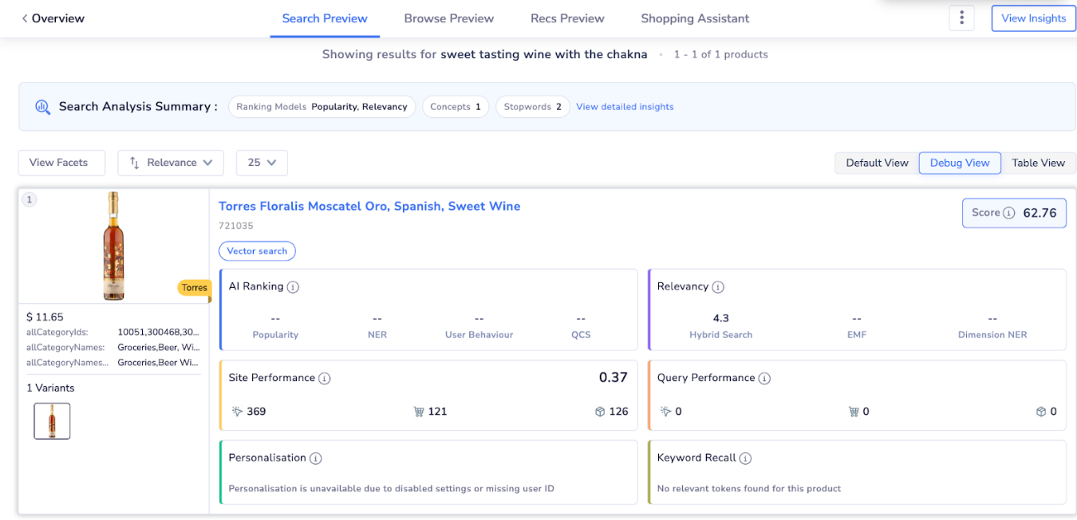Click the info icon next to Personalisation
1077x520 pixels.
316,458
